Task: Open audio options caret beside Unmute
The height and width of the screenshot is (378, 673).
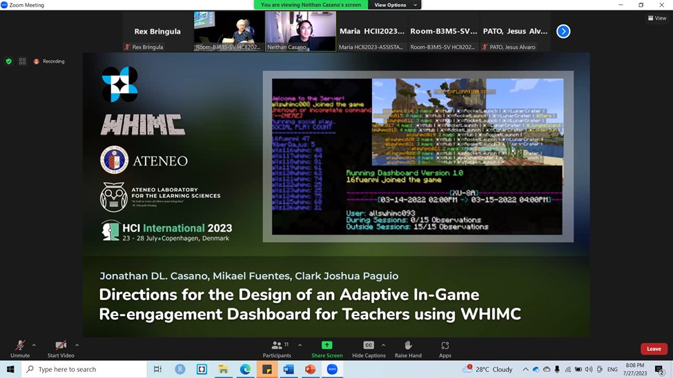Action: pos(34,345)
